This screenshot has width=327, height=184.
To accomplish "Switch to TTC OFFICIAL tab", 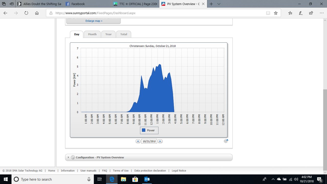I will [x=135, y=4].
